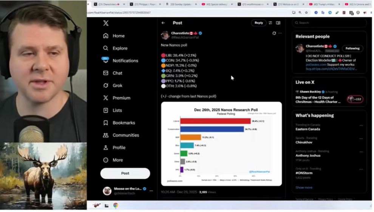374x212 pixels.
Task: Open the reply filter settings icon
Action: pyautogui.click(x=270, y=23)
